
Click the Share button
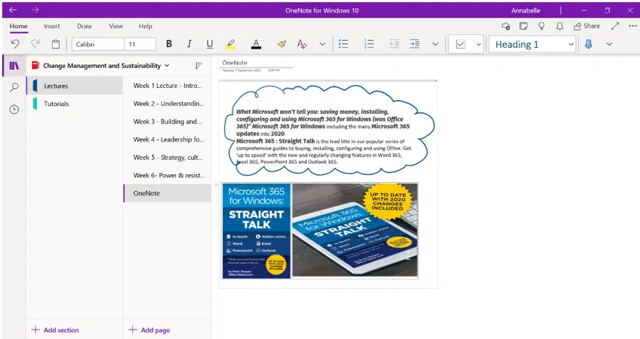coord(586,26)
